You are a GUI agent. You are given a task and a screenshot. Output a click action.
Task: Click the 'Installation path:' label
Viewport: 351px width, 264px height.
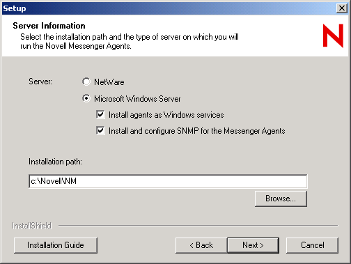(55, 162)
